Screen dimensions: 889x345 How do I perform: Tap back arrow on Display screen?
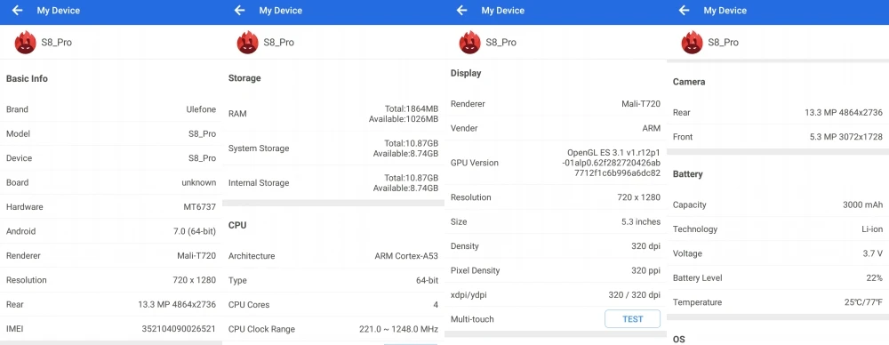pyautogui.click(x=461, y=10)
